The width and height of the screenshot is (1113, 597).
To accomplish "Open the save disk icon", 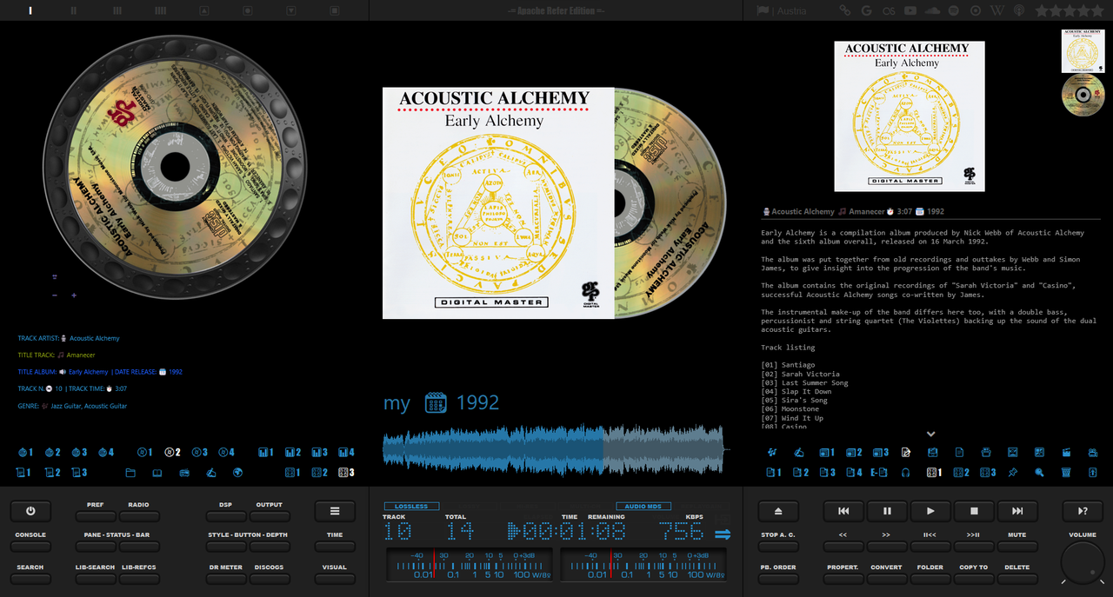I will [x=933, y=452].
